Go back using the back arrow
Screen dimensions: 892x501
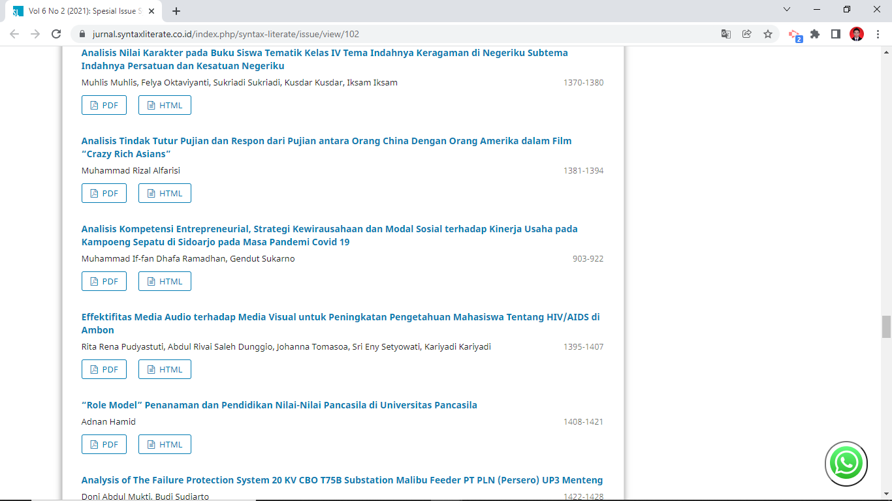click(14, 35)
